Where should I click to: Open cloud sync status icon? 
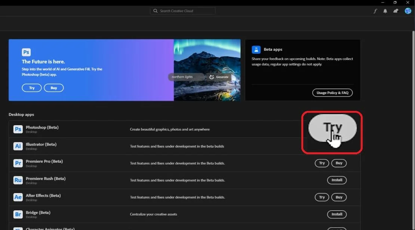[x=396, y=11]
